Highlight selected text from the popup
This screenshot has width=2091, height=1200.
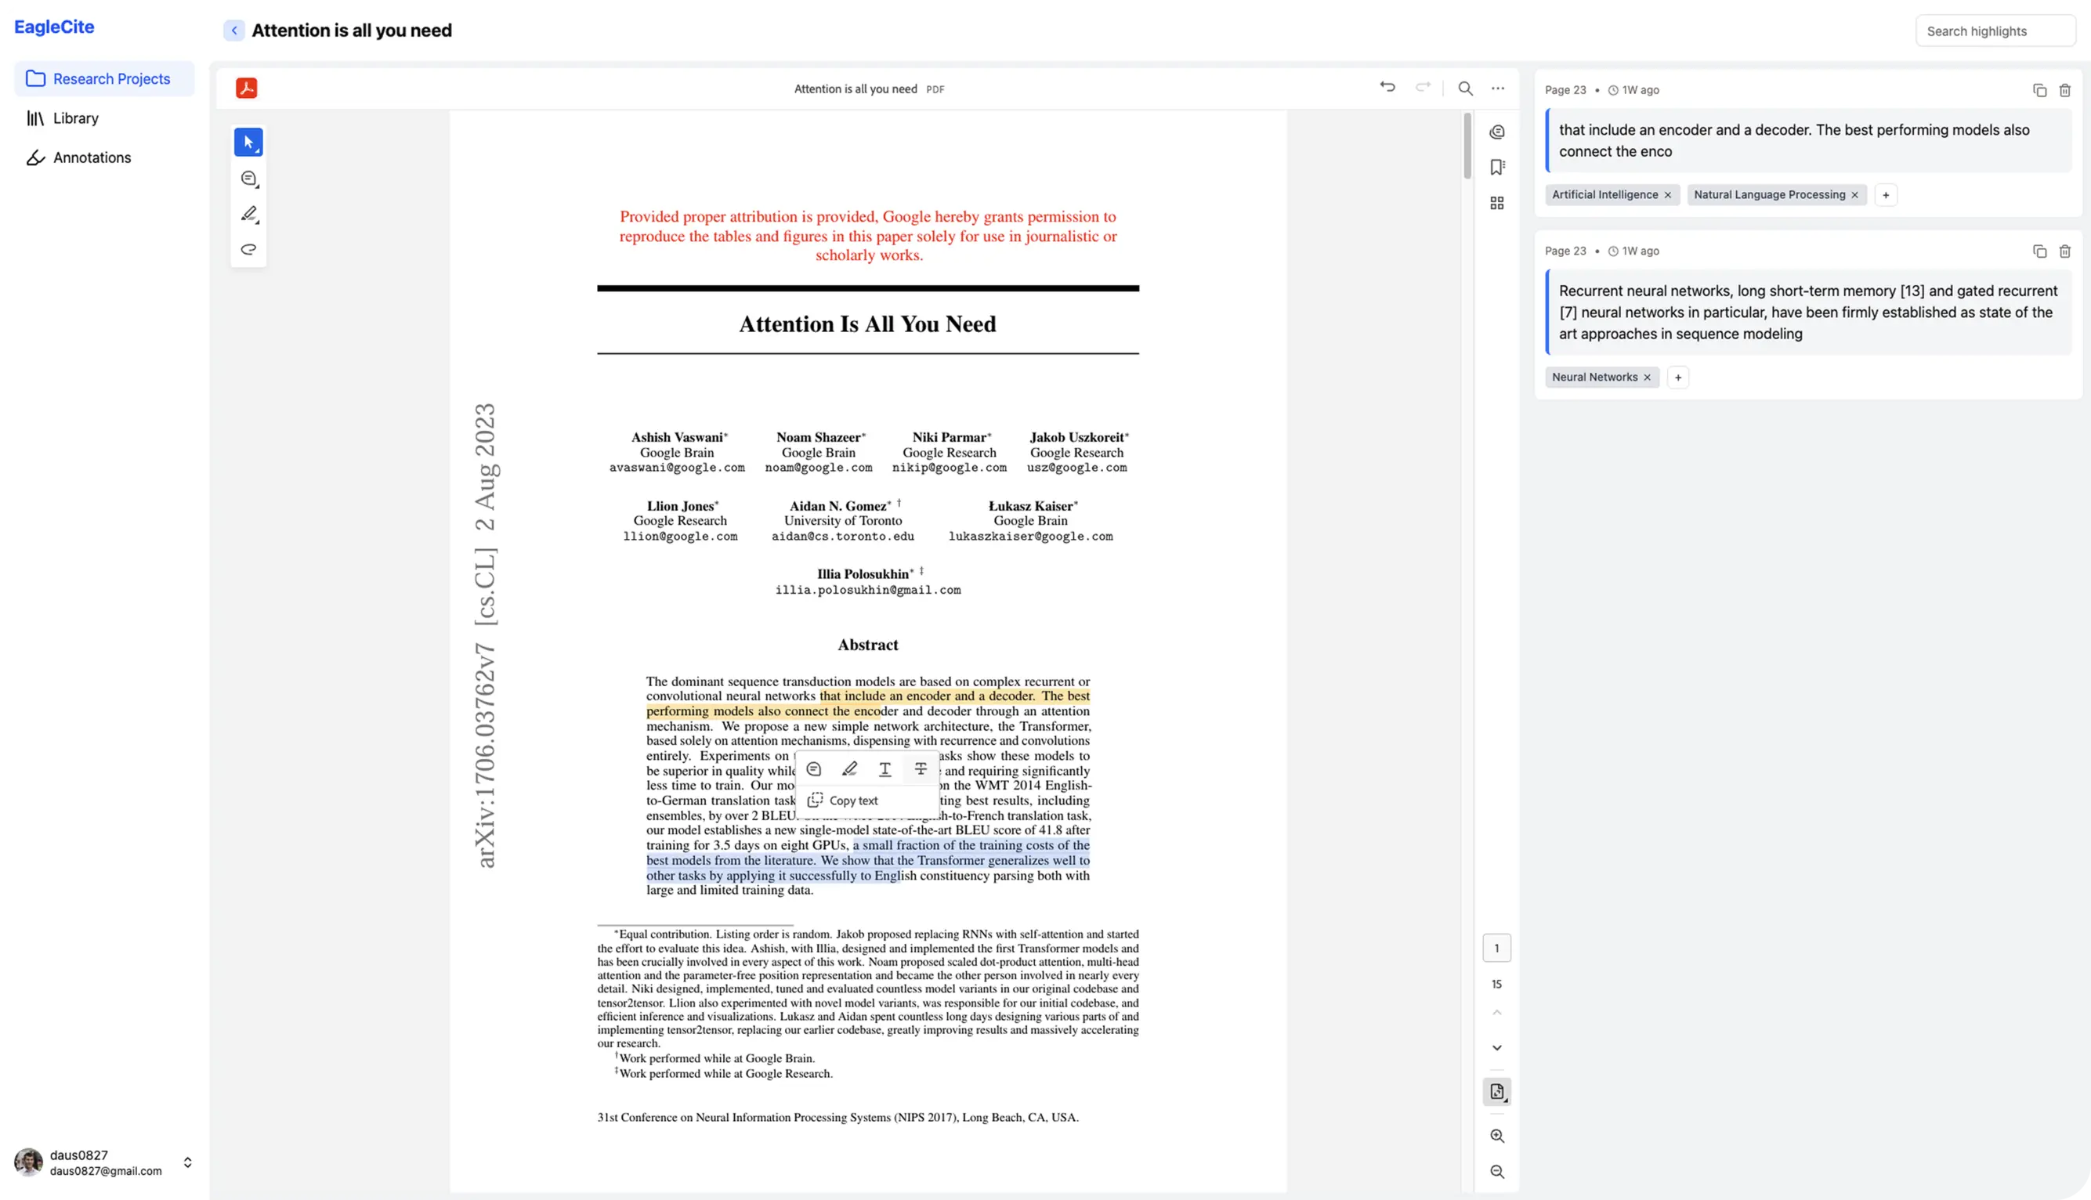(849, 769)
